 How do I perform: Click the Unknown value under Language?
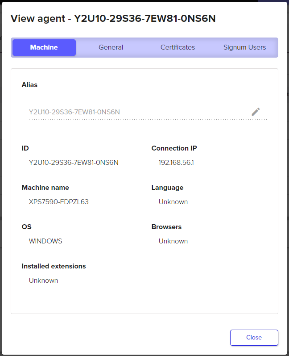point(173,201)
